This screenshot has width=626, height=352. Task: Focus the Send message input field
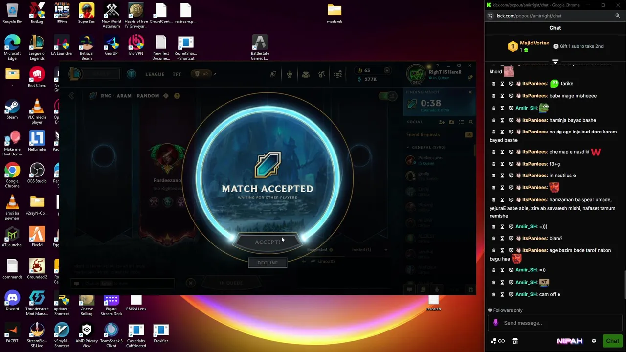point(555,323)
